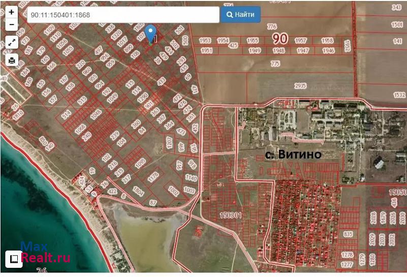Focus the cadastral number search field
Screen dimensions: 407x277
point(122,15)
